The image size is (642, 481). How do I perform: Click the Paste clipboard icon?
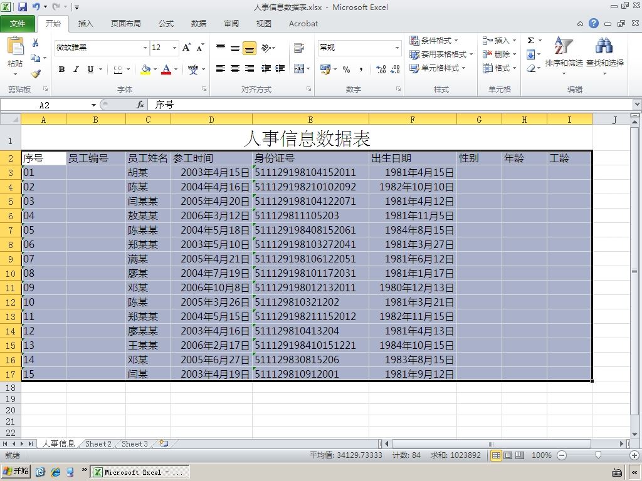point(16,46)
